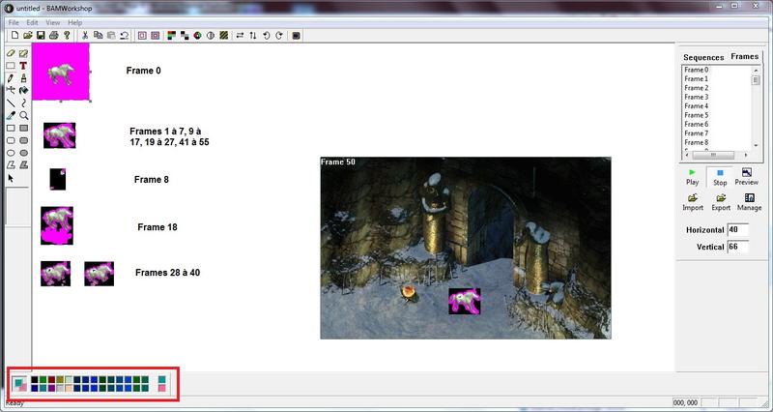Pick the olive yellow palette swatch
This screenshot has width=773, height=412.
coord(60,380)
